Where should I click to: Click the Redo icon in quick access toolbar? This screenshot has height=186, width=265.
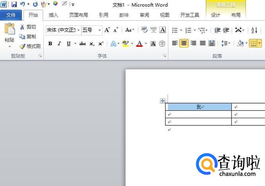(x=35, y=4)
